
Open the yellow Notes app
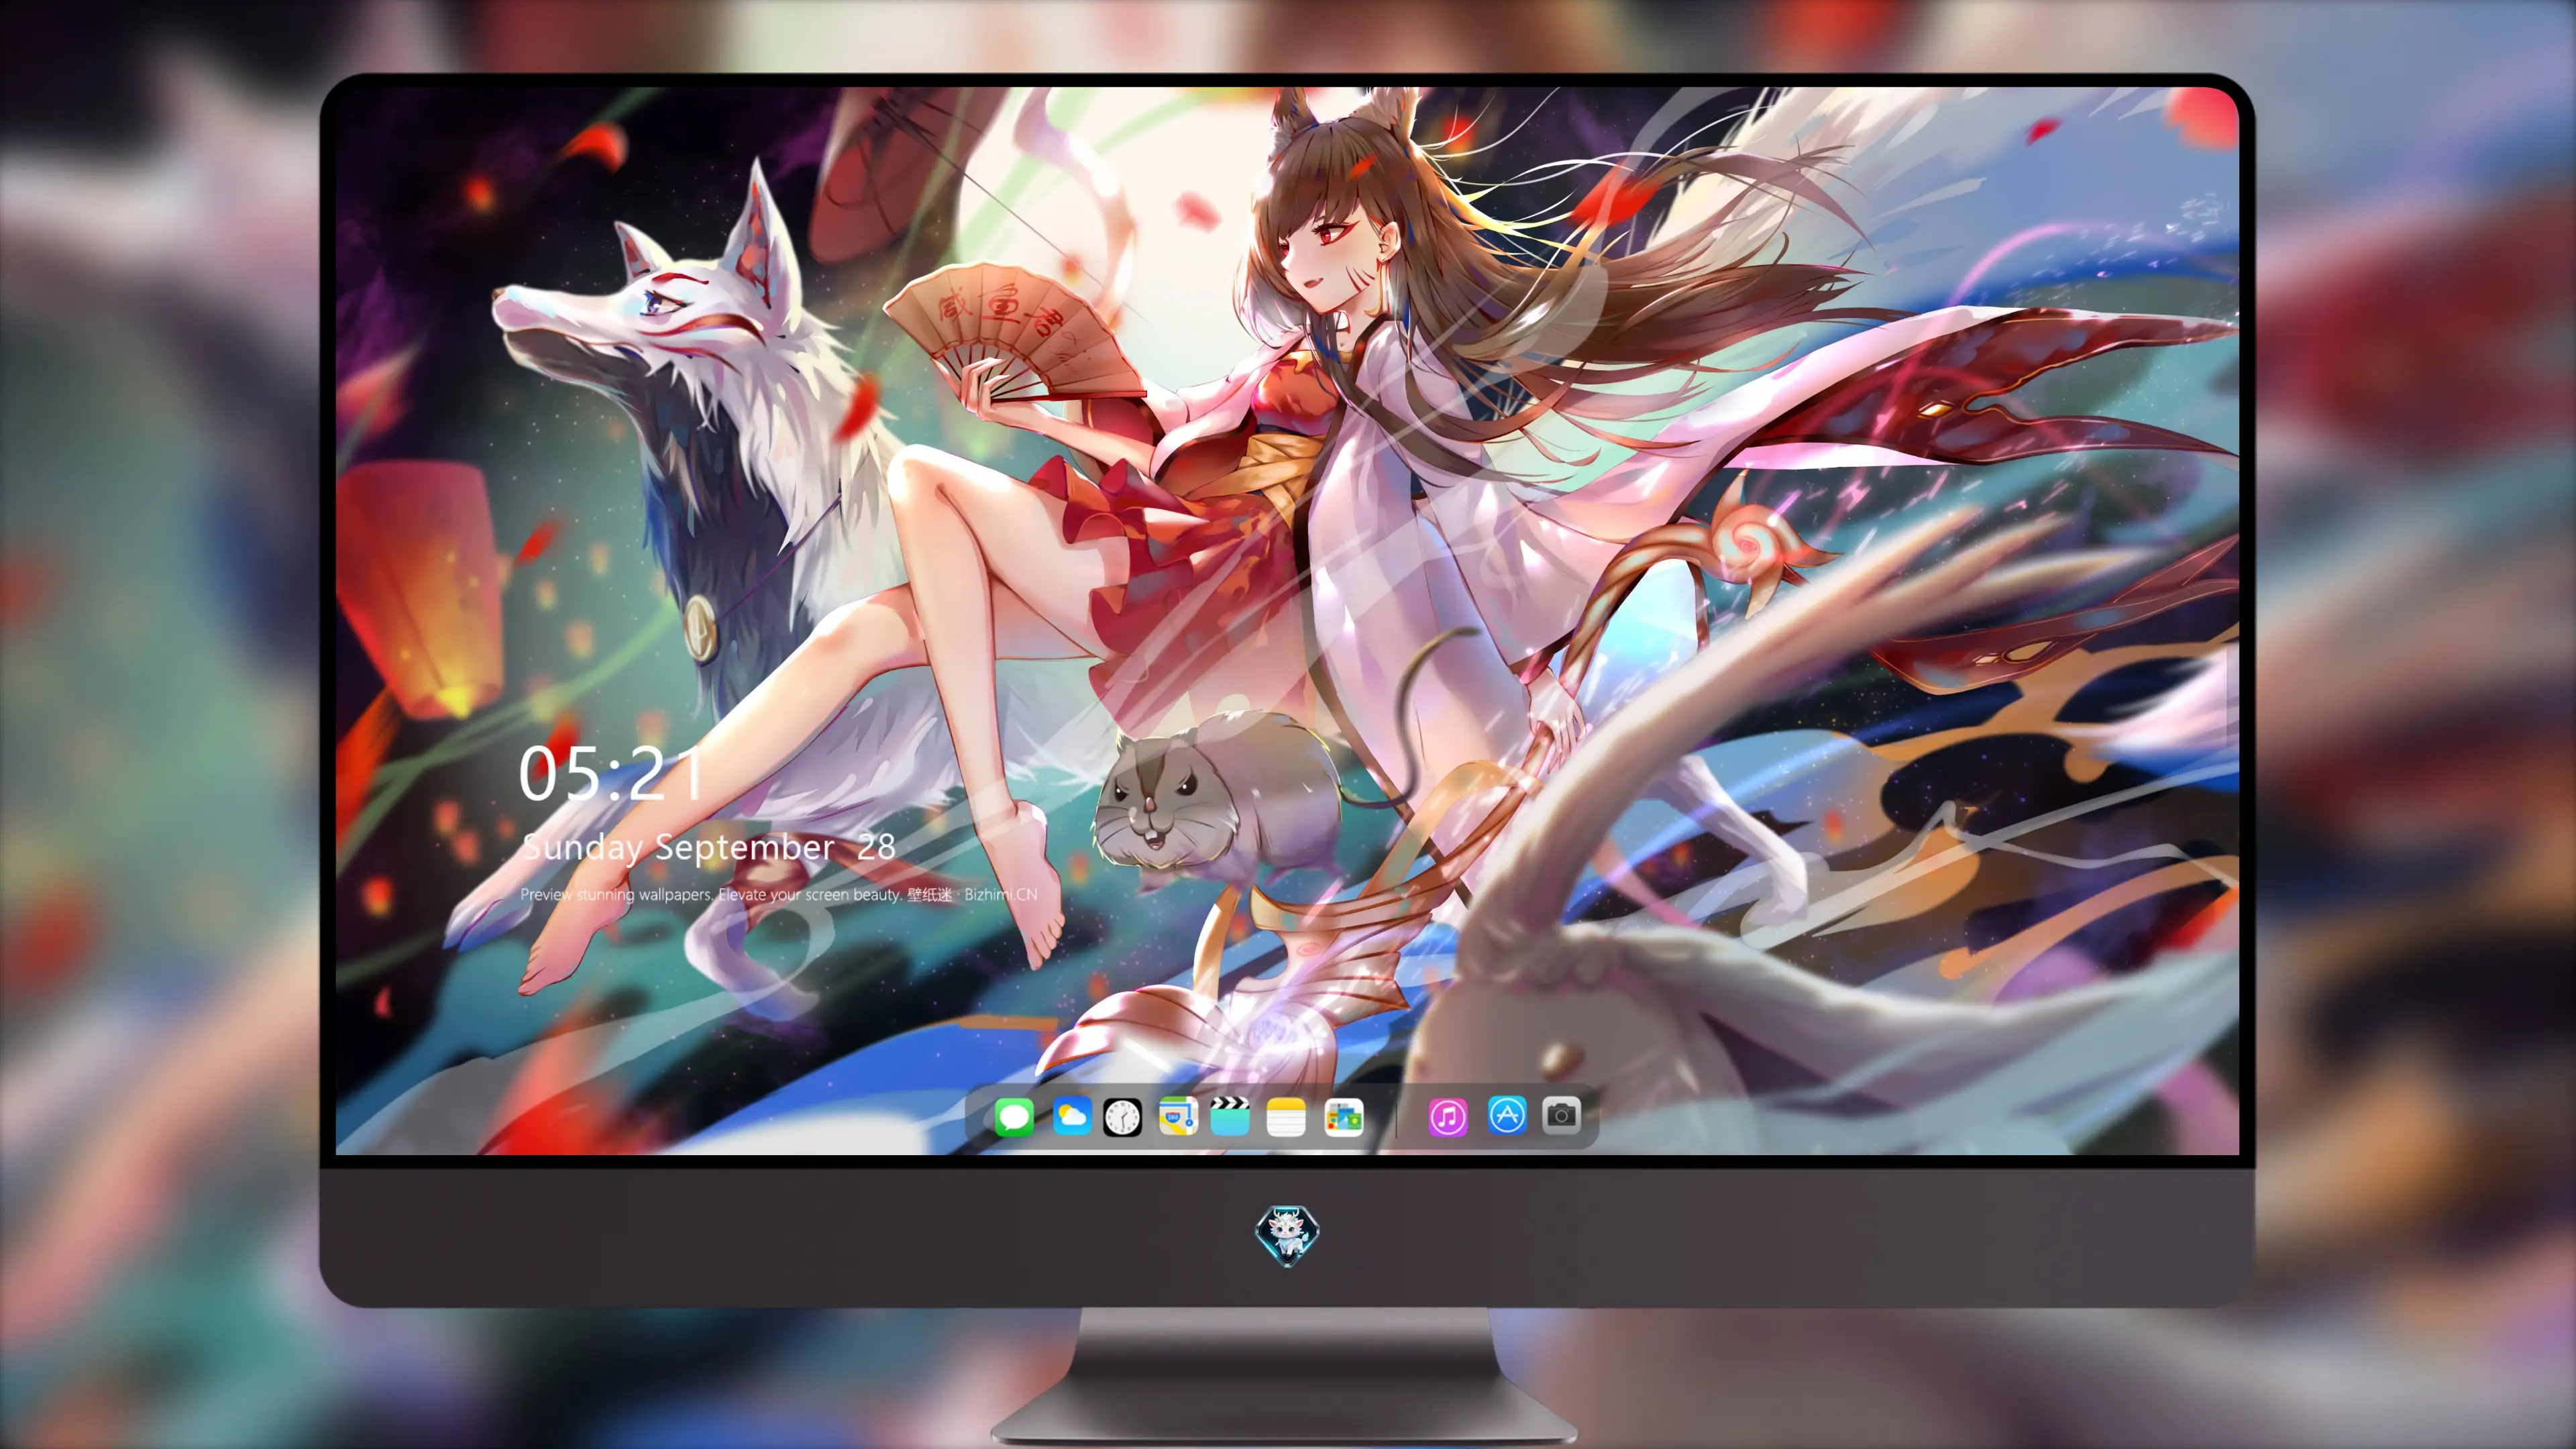[1286, 1116]
